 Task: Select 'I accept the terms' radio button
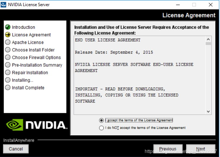point(101,120)
